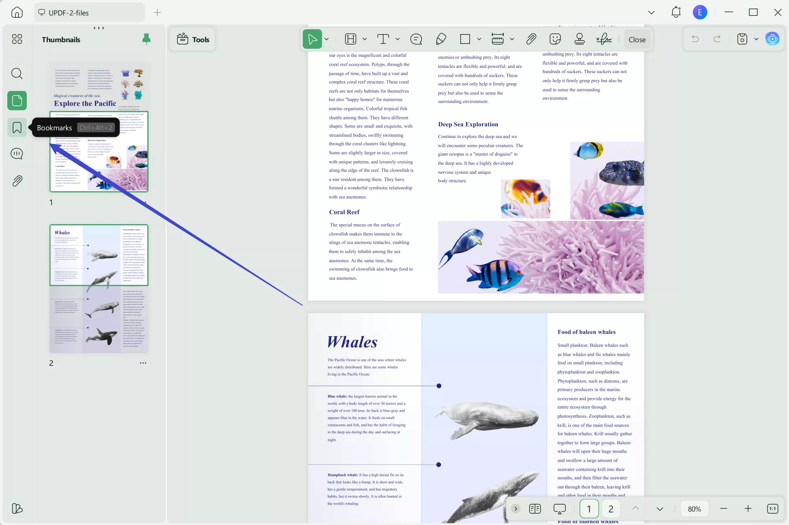
Task: Click the Close button in toolbar
Action: (637, 39)
